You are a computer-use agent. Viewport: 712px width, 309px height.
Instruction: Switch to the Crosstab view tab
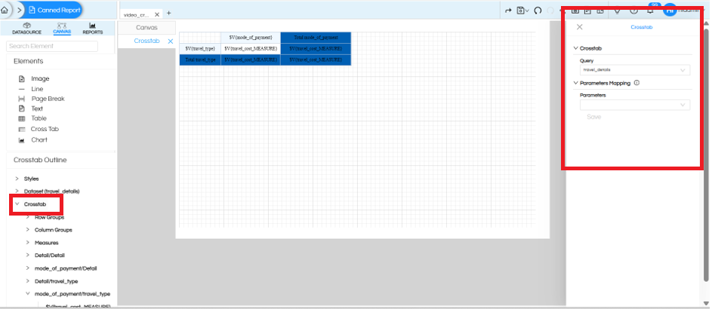146,41
